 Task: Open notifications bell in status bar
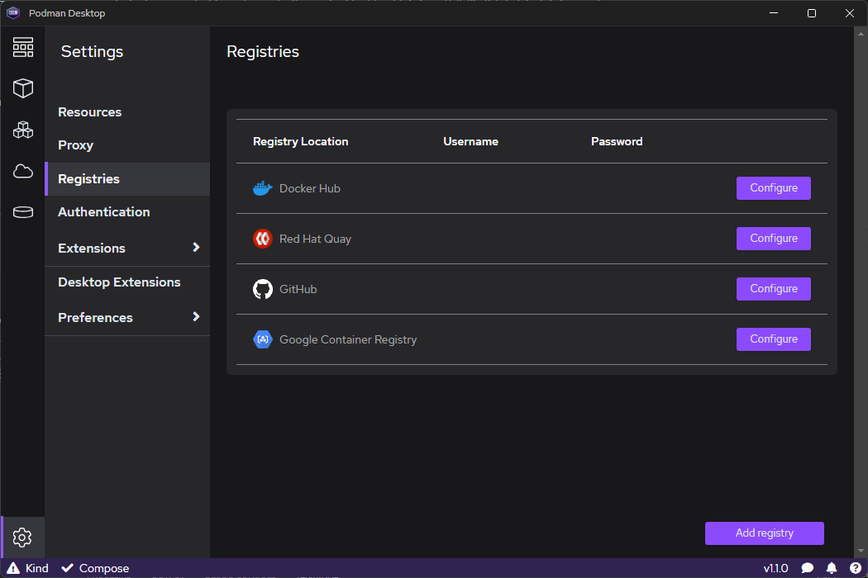[832, 568]
